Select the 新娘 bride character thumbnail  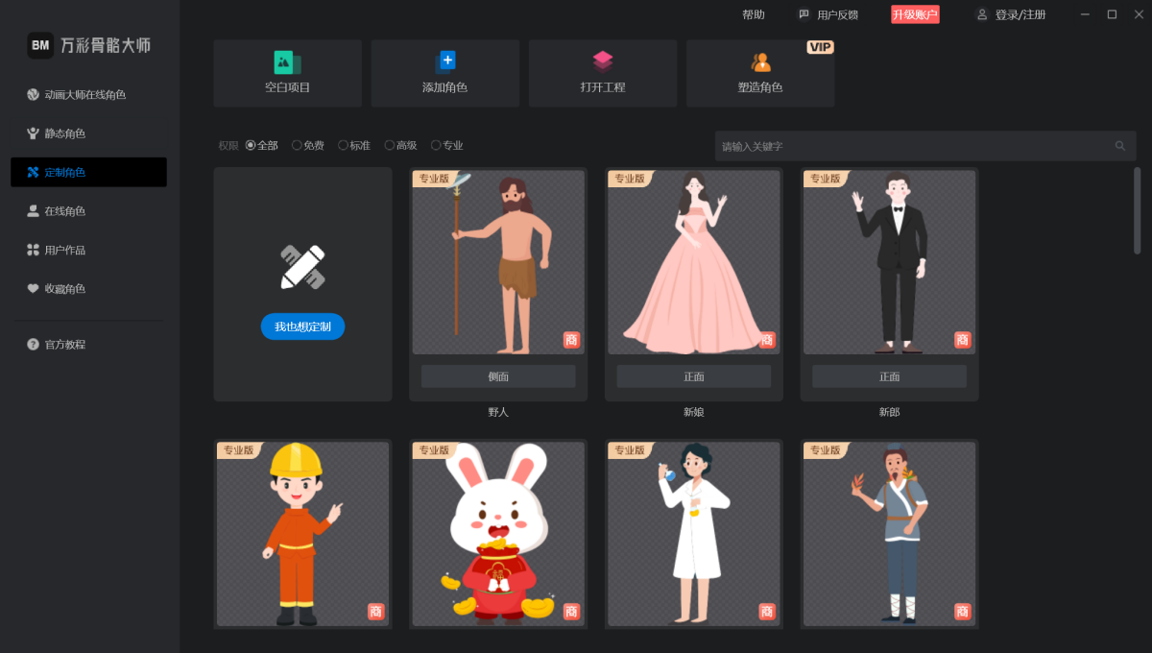point(693,262)
